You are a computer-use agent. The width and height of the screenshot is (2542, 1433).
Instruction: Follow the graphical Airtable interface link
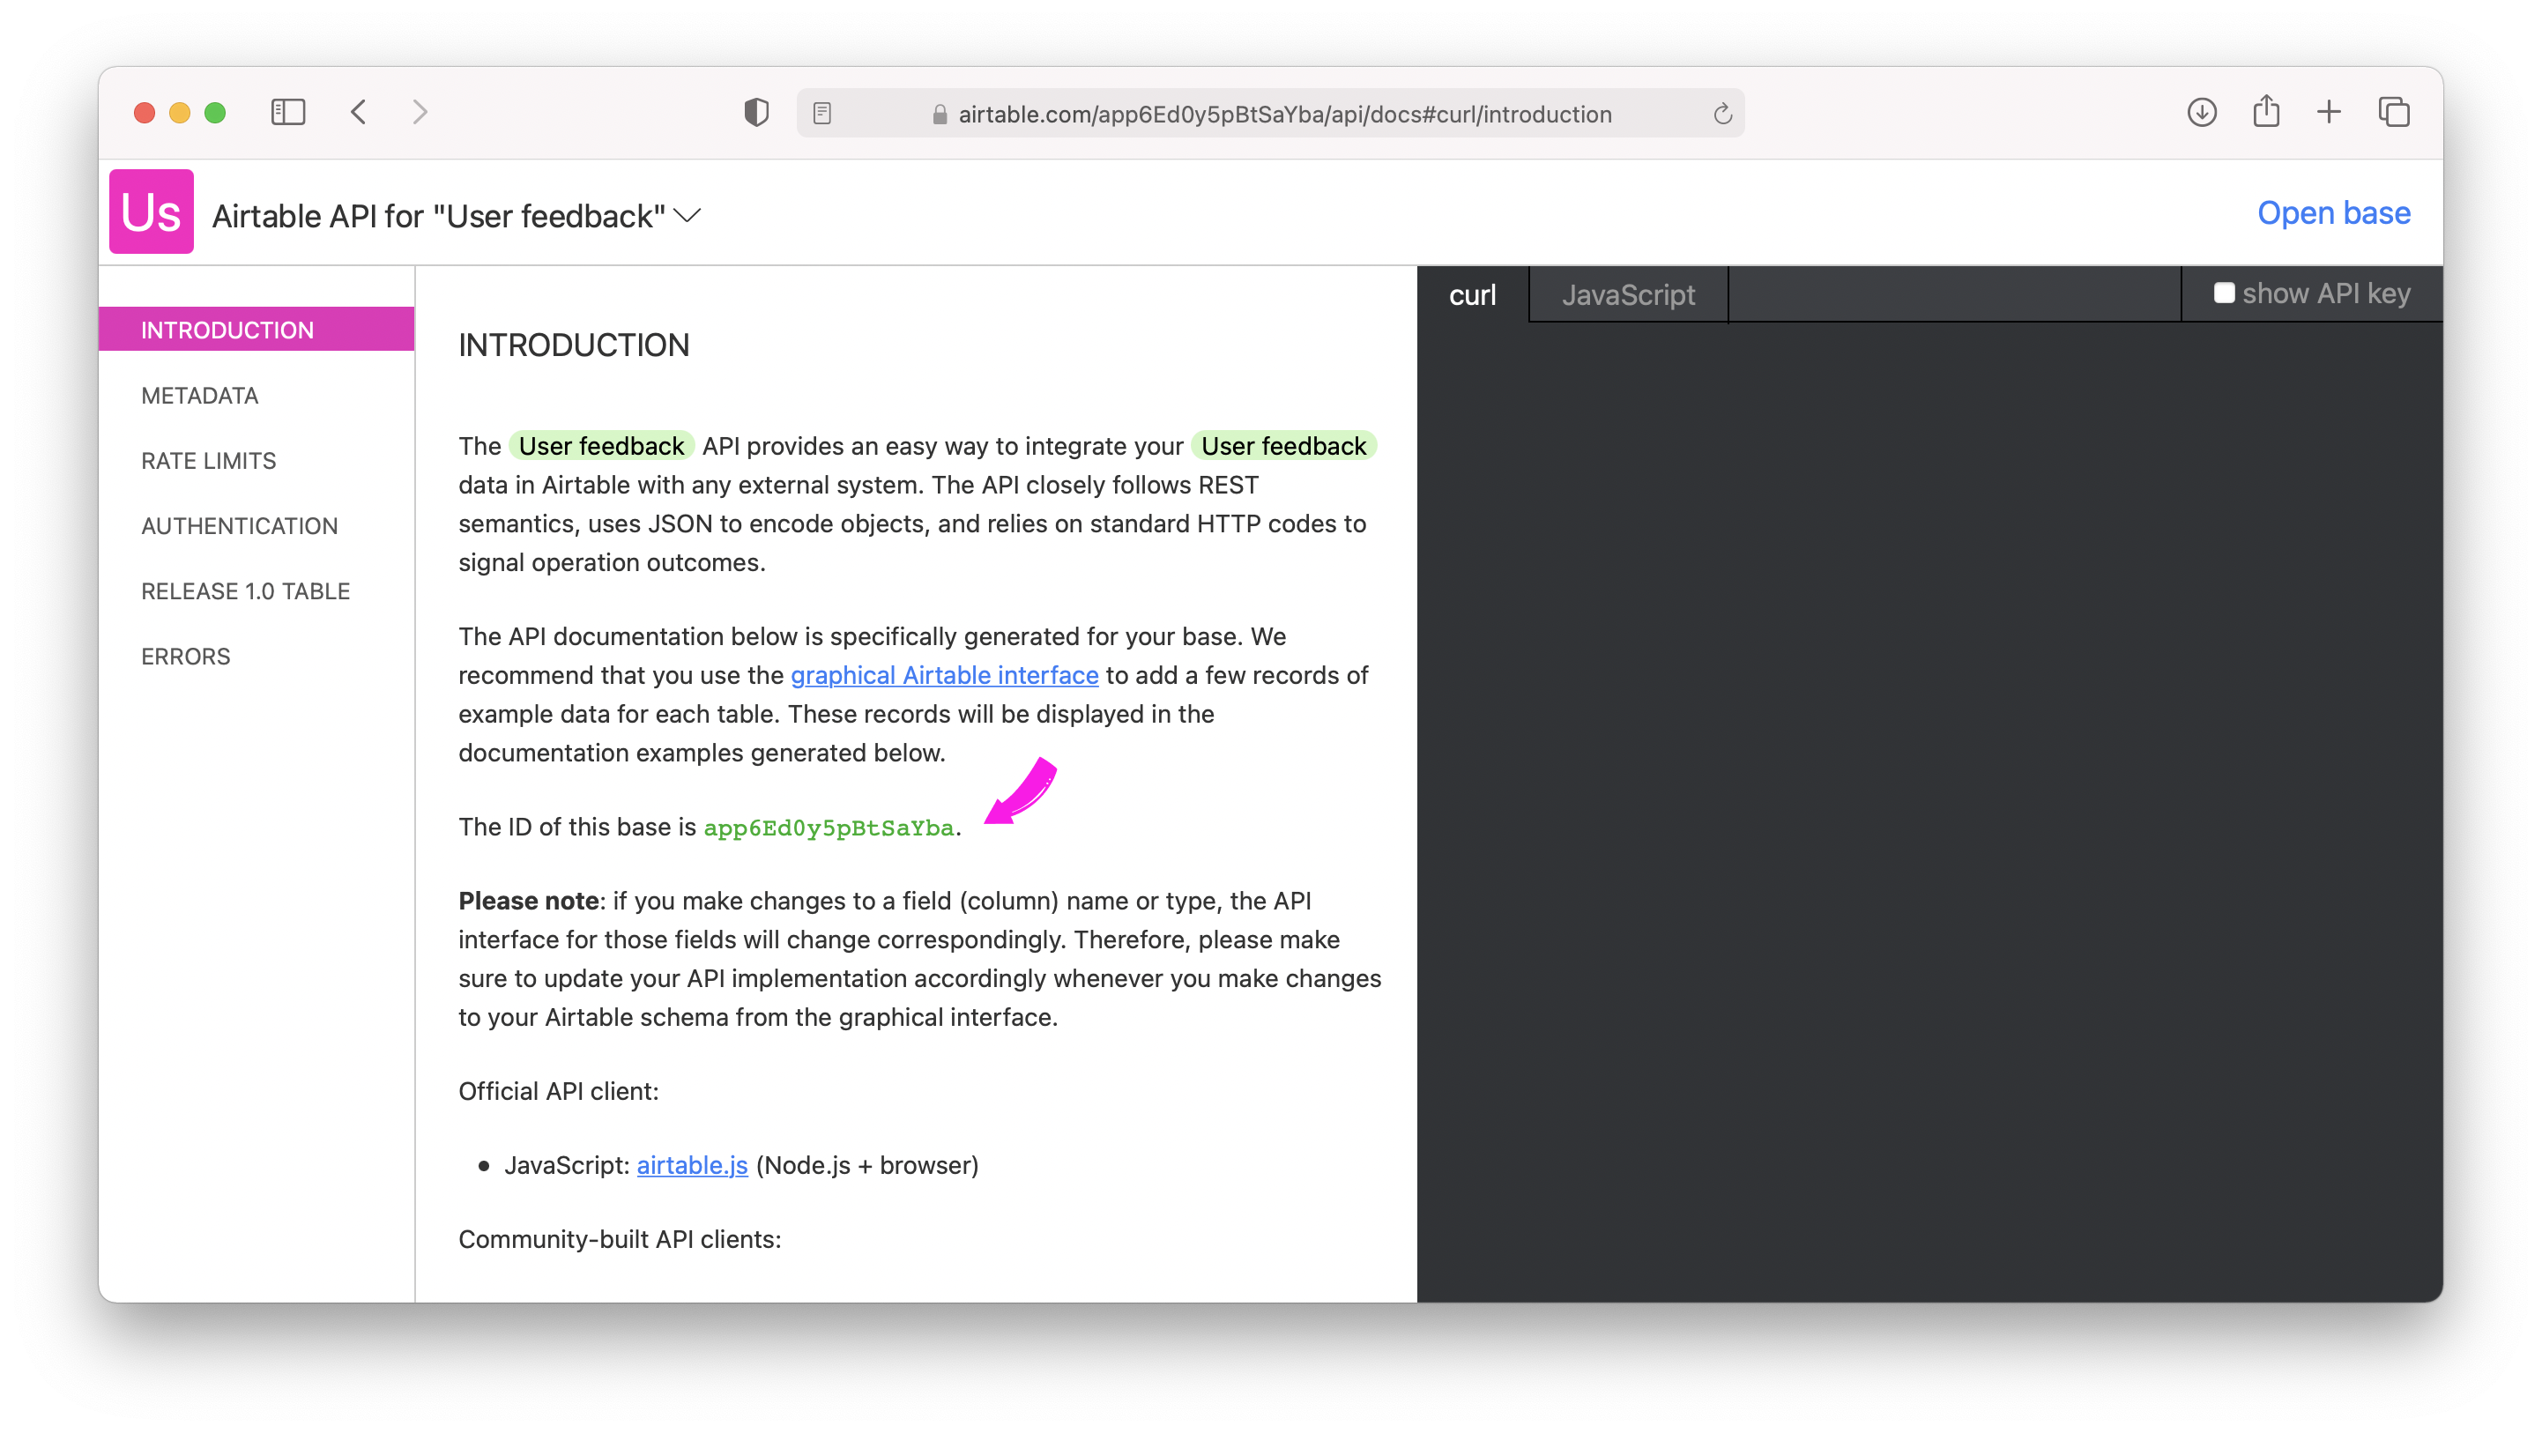[944, 675]
